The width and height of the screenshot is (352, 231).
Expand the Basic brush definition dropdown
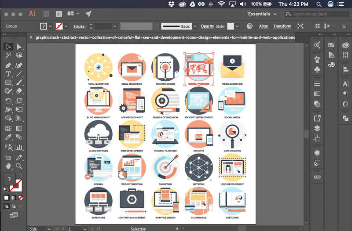pyautogui.click(x=195, y=26)
